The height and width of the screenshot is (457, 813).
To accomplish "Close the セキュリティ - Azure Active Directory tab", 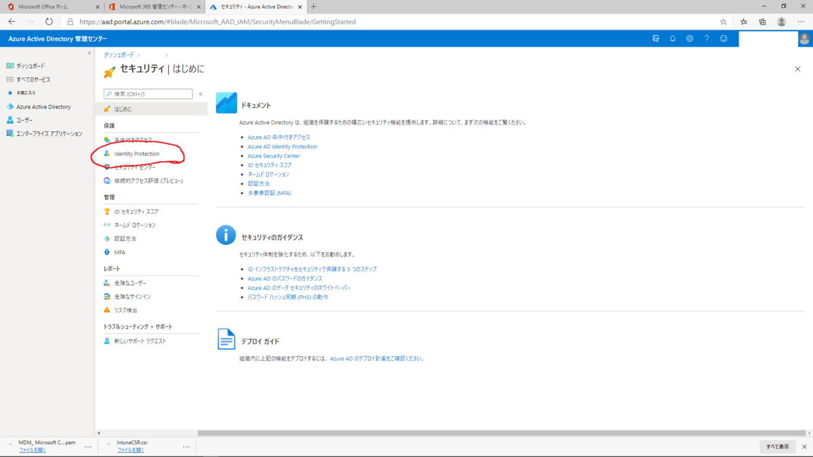I will [x=301, y=7].
